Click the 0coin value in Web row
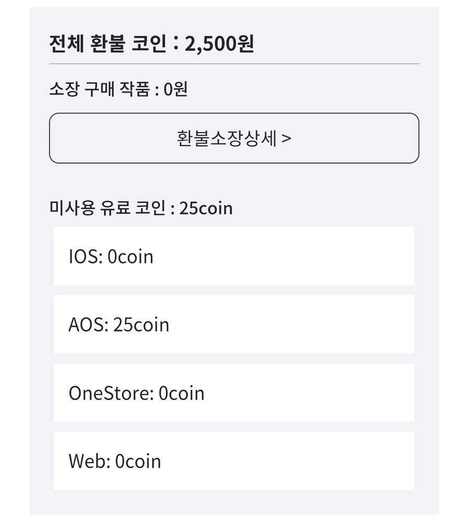The height and width of the screenshot is (523, 468). 138,461
